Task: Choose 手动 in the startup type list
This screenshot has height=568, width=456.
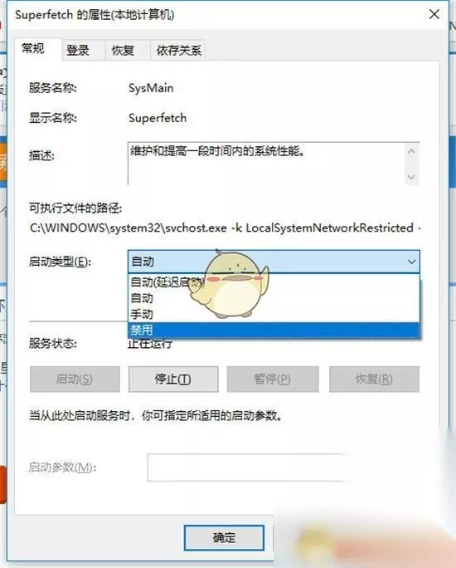Action: (x=274, y=314)
